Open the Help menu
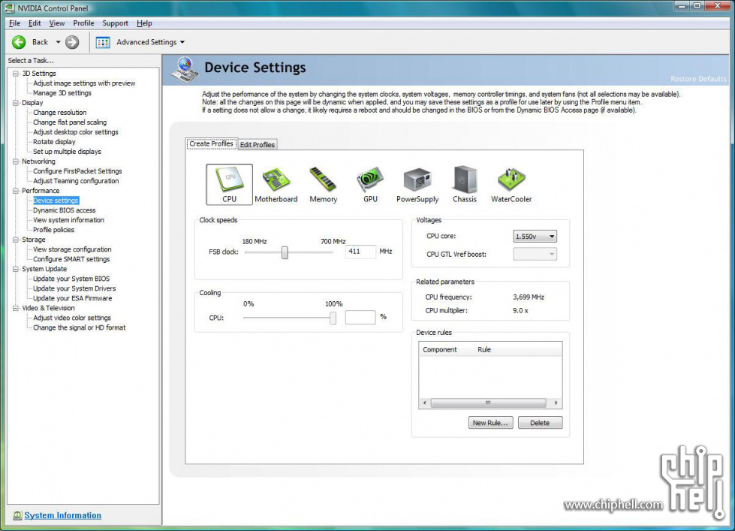The width and height of the screenshot is (735, 531). click(144, 23)
